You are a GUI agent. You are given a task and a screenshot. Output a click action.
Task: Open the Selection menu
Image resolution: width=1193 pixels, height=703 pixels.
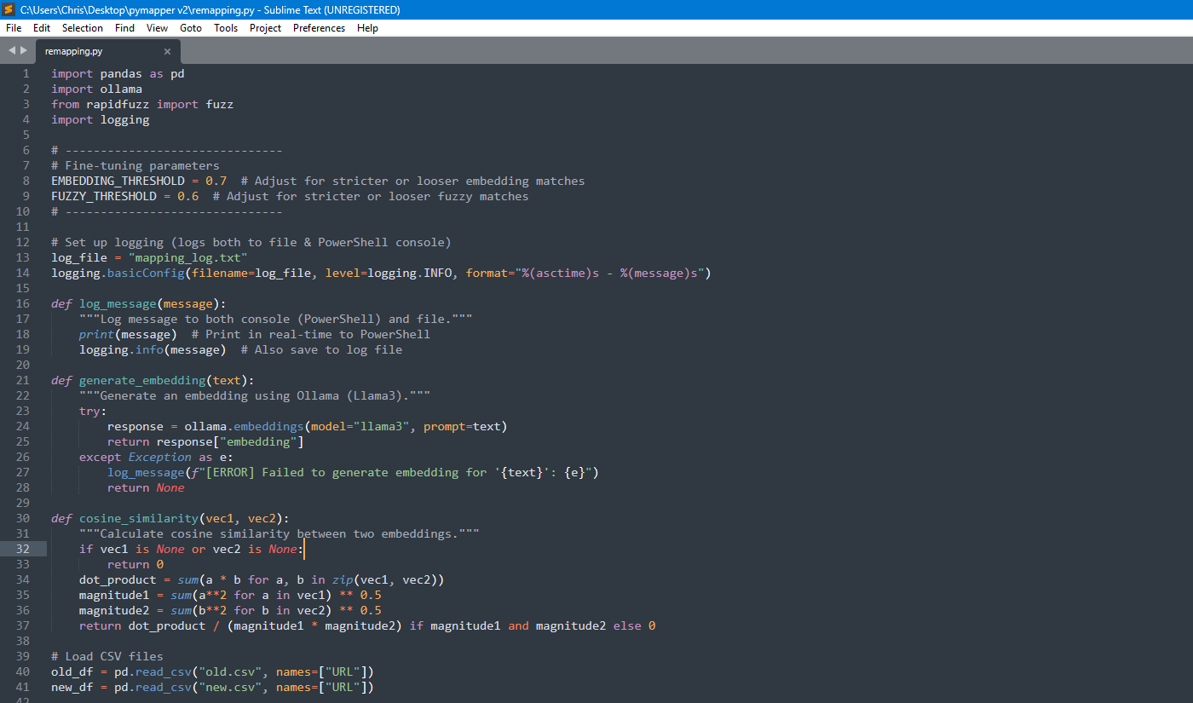click(83, 28)
